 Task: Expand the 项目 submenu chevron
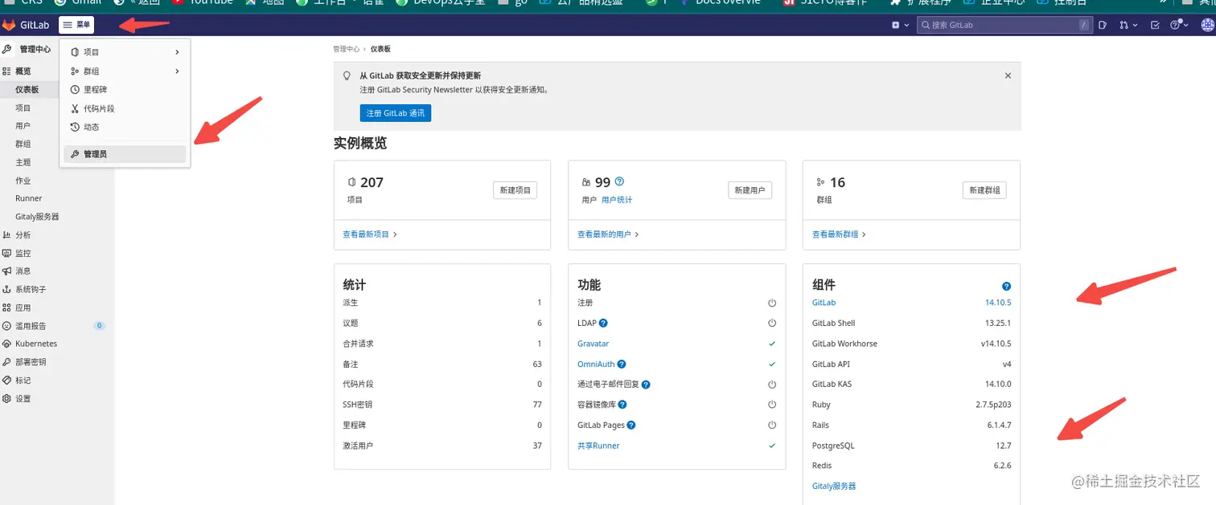point(178,52)
